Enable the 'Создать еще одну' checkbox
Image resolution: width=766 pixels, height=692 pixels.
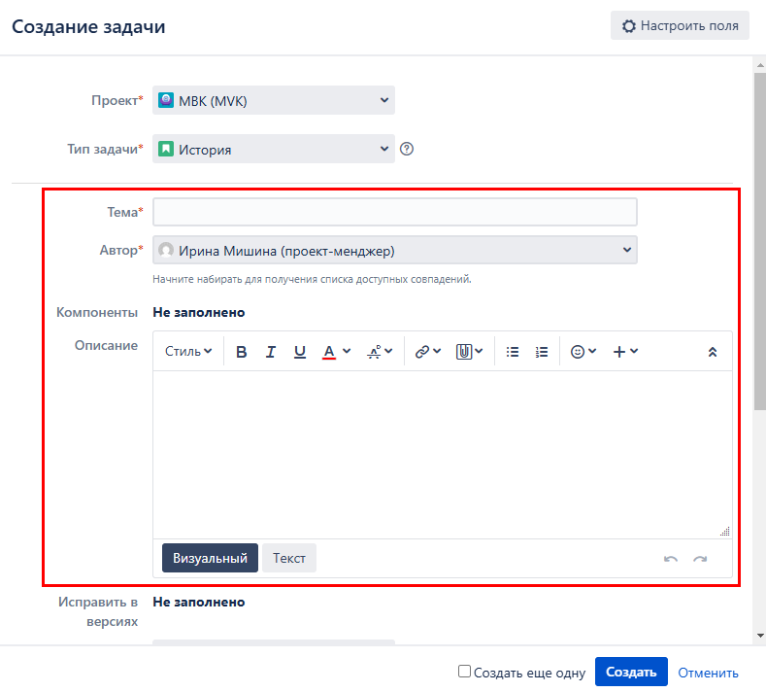coord(465,672)
